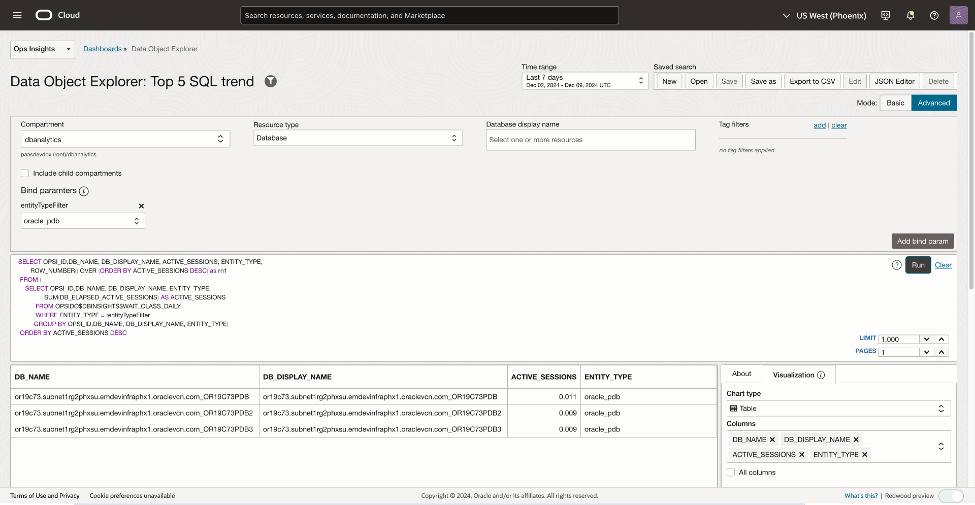Open the Compartment dropdown
Viewport: 975px width, 505px height.
(x=125, y=140)
